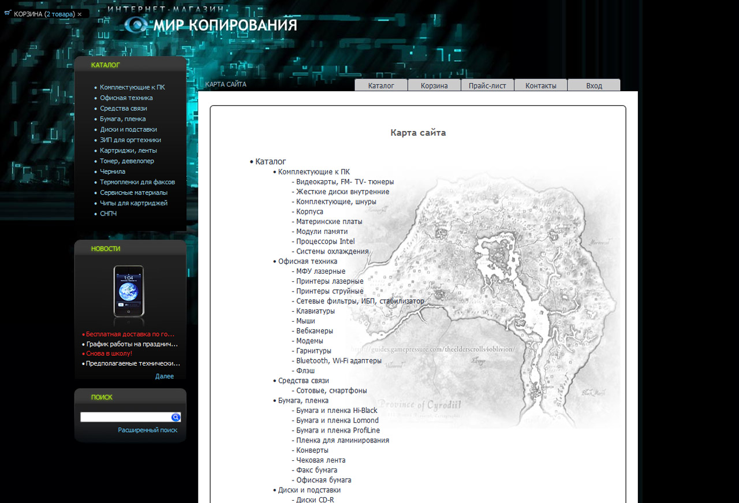Open the Каталог tab
Viewport: 739px width, 503px height.
click(x=381, y=85)
